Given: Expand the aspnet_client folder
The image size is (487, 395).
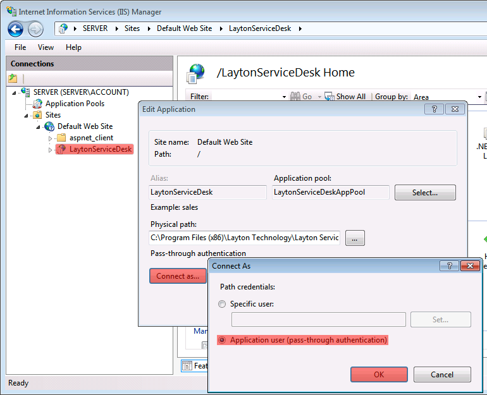Looking at the screenshot, I should pyautogui.click(x=50, y=138).
